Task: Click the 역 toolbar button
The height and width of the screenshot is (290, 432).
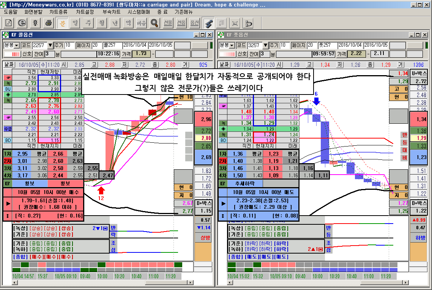Action: [x=128, y=23]
